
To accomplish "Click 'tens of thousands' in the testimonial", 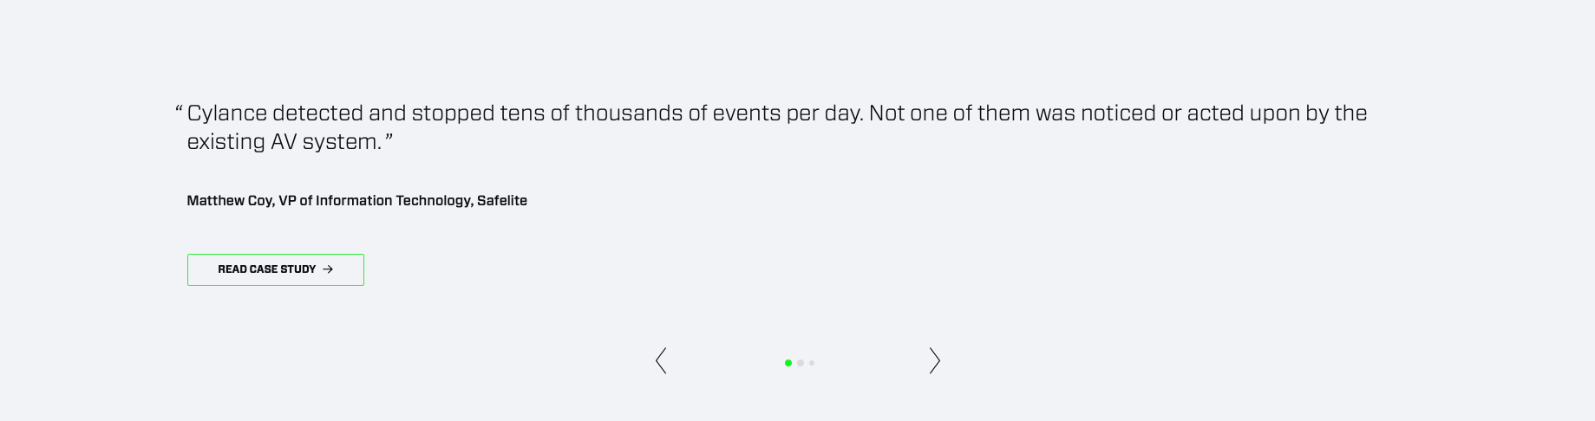I will [591, 113].
